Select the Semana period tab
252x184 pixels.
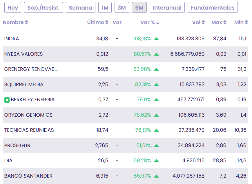(81, 8)
